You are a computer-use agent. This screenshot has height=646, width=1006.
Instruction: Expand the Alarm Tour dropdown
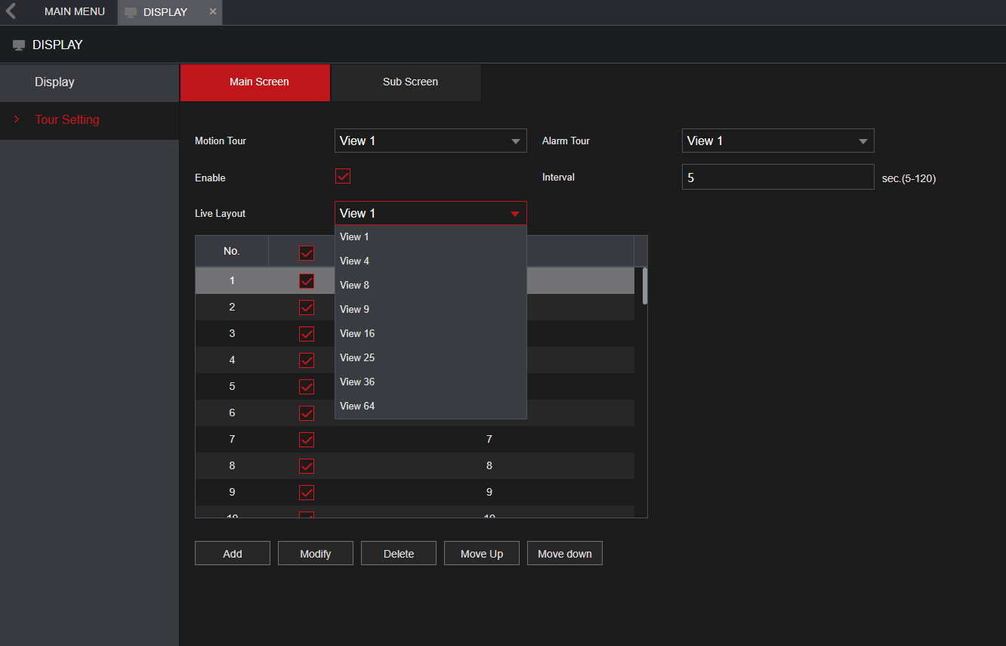(x=778, y=141)
